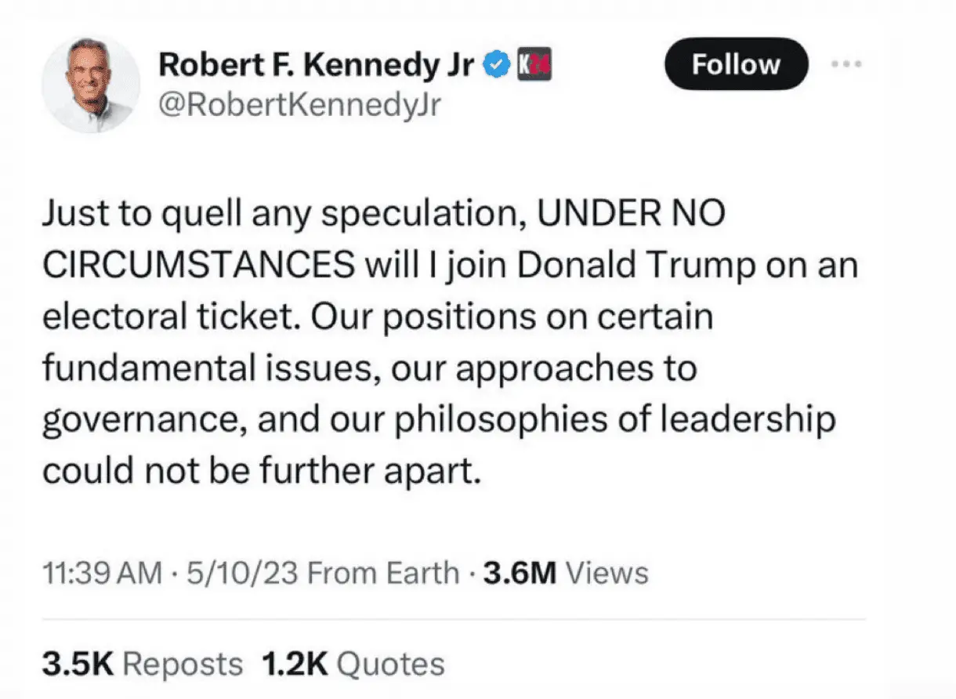Screen dimensions: 956x699
Task: Open the 3.5K Reposts list
Action: [142, 664]
